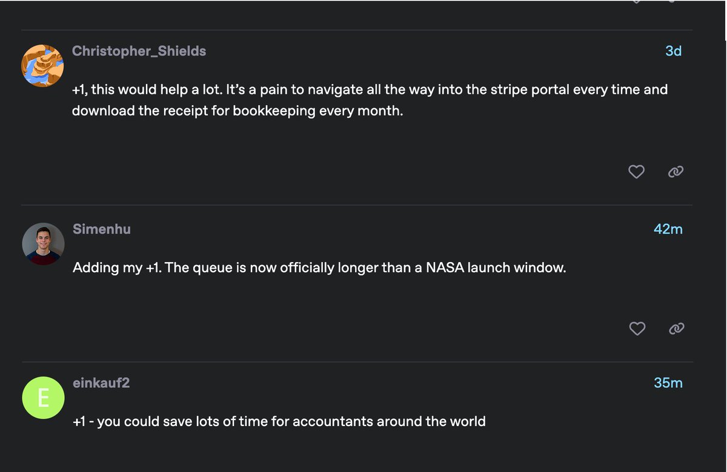The height and width of the screenshot is (472, 727).
Task: Open the Christopher_Shields username link
Action: tap(139, 51)
